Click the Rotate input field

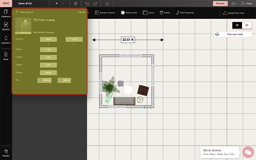pos(48,73)
